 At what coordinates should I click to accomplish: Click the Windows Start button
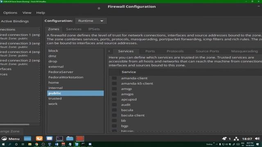3,144
